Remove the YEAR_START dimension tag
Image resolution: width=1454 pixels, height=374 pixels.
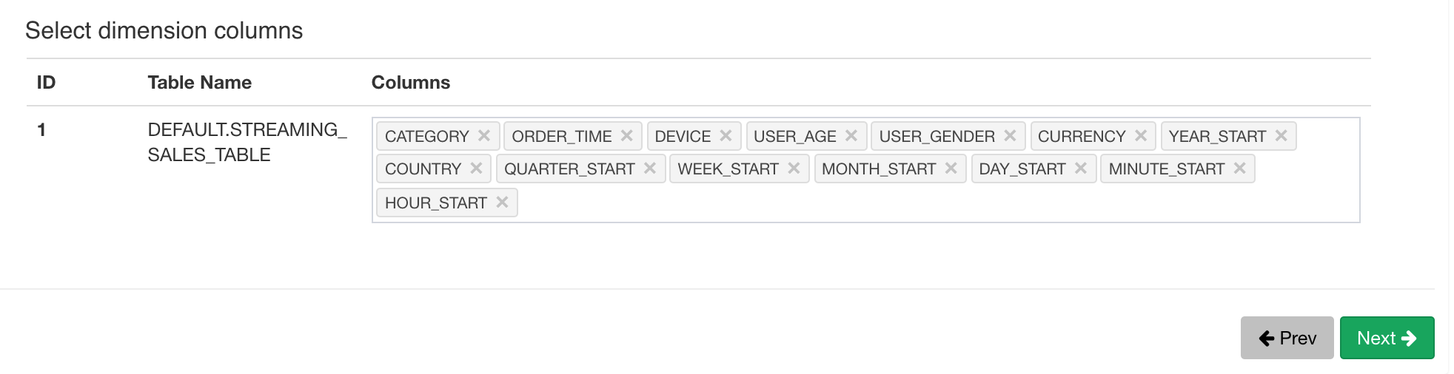(1282, 136)
